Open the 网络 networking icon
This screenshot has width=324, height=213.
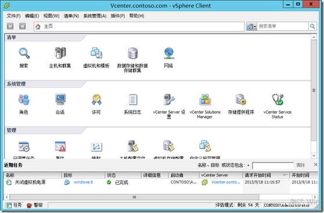coord(168,53)
